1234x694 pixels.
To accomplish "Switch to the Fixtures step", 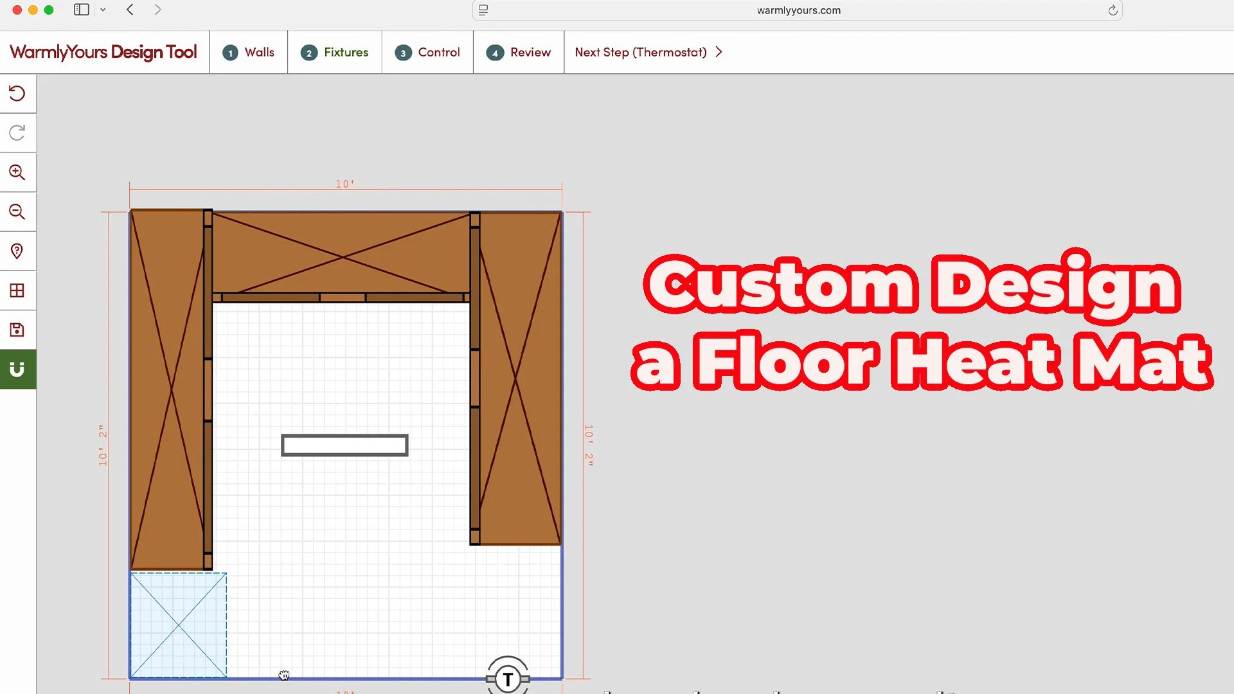I will point(334,52).
